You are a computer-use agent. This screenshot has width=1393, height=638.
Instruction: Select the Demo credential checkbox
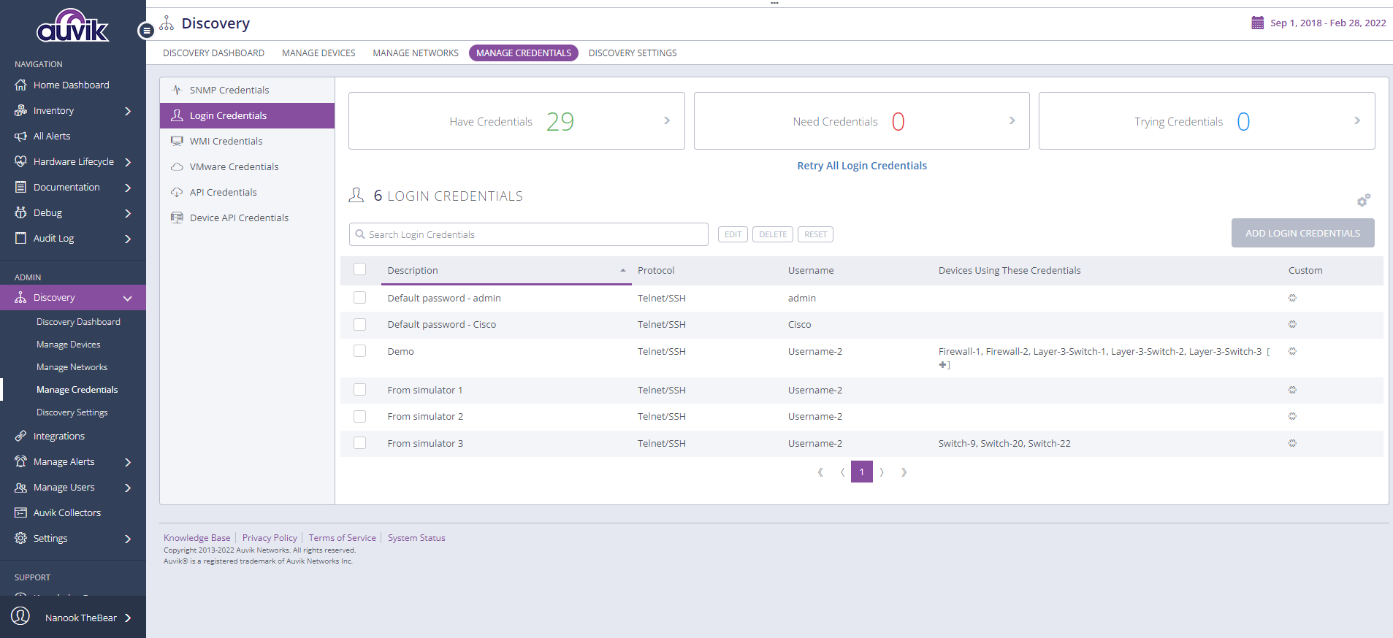359,350
